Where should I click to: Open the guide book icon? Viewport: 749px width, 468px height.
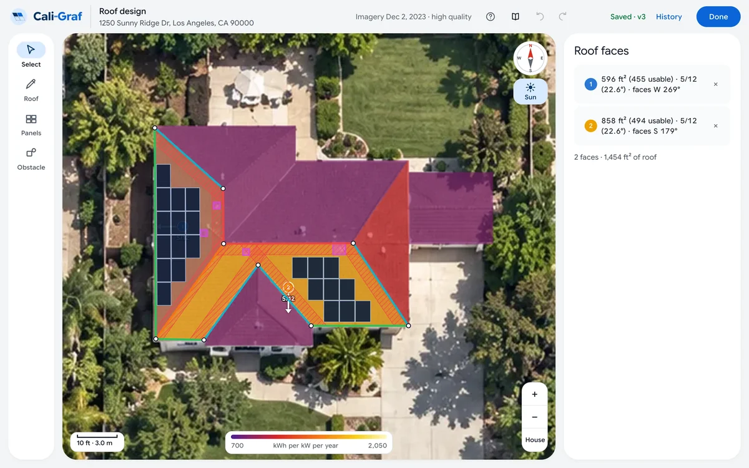pos(516,17)
